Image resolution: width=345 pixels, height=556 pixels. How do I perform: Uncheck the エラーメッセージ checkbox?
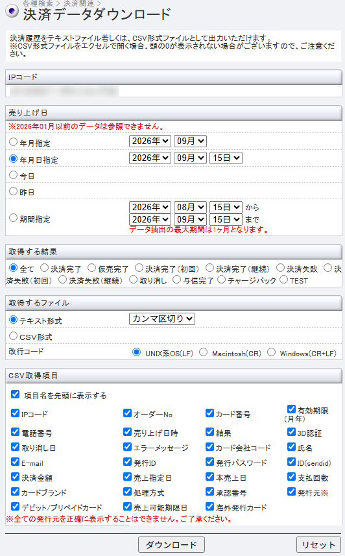click(x=127, y=447)
